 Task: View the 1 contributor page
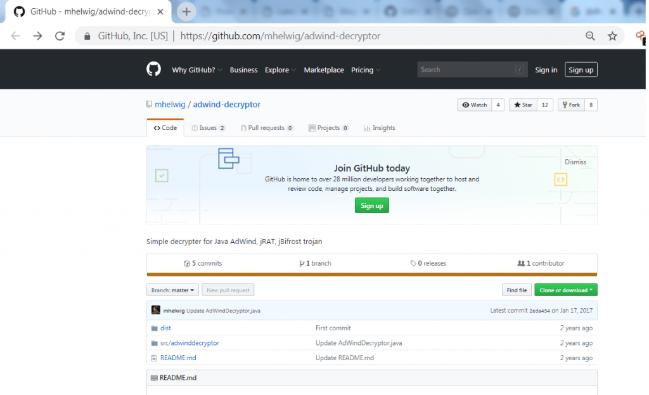tap(541, 263)
